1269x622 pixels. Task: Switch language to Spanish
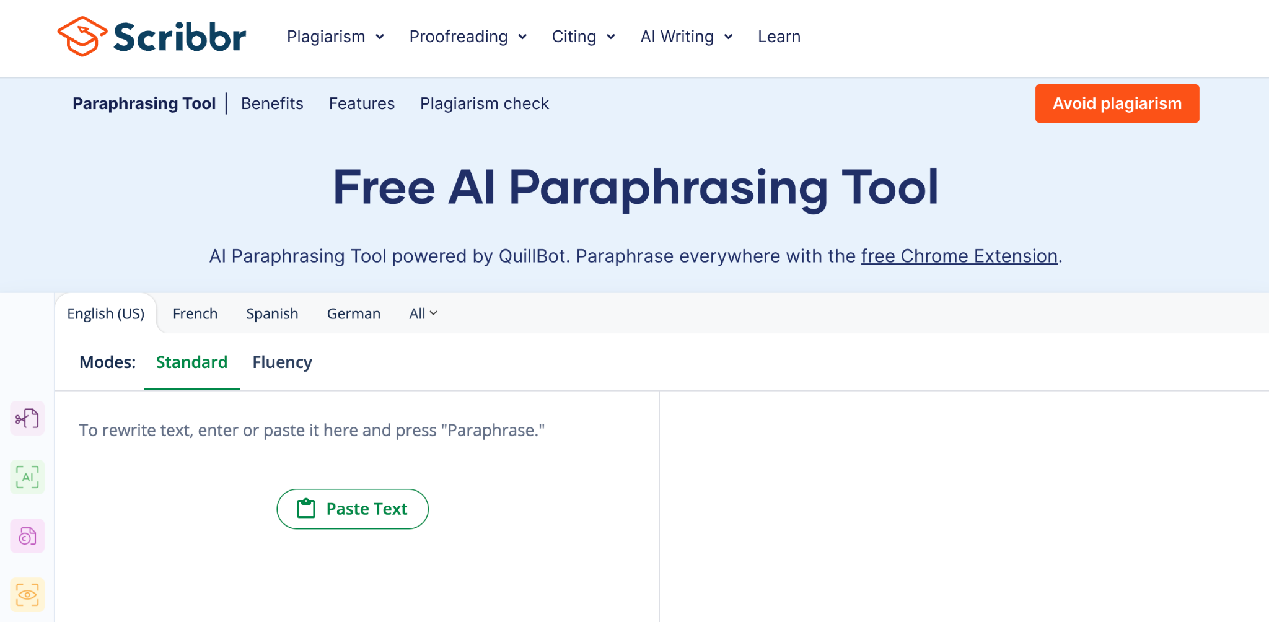pyautogui.click(x=272, y=313)
